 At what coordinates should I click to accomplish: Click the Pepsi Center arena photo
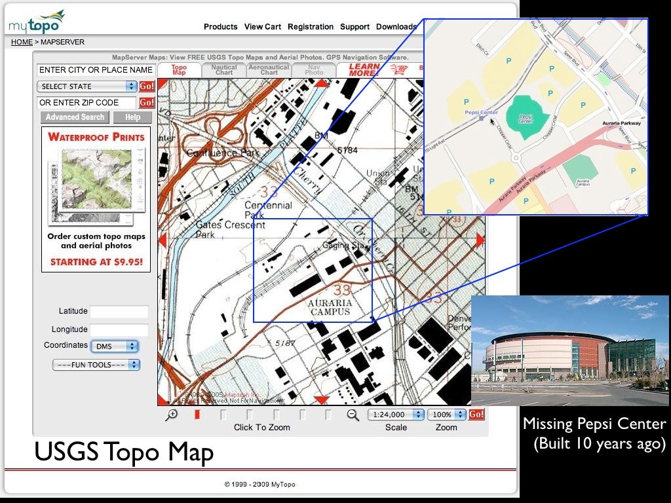tap(571, 350)
